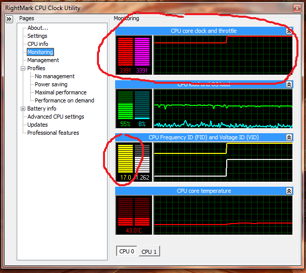Select the No management profile
Image resolution: width=306 pixels, height=273 pixels.
pos(55,76)
